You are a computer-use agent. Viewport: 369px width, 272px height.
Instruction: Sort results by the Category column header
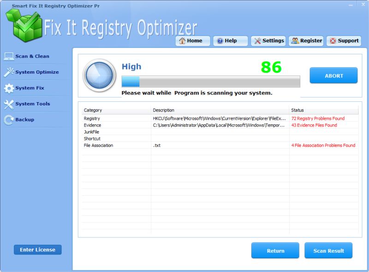[x=116, y=110]
